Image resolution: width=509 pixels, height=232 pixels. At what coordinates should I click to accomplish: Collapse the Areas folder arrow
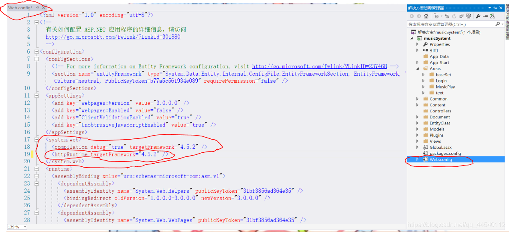click(x=418, y=69)
